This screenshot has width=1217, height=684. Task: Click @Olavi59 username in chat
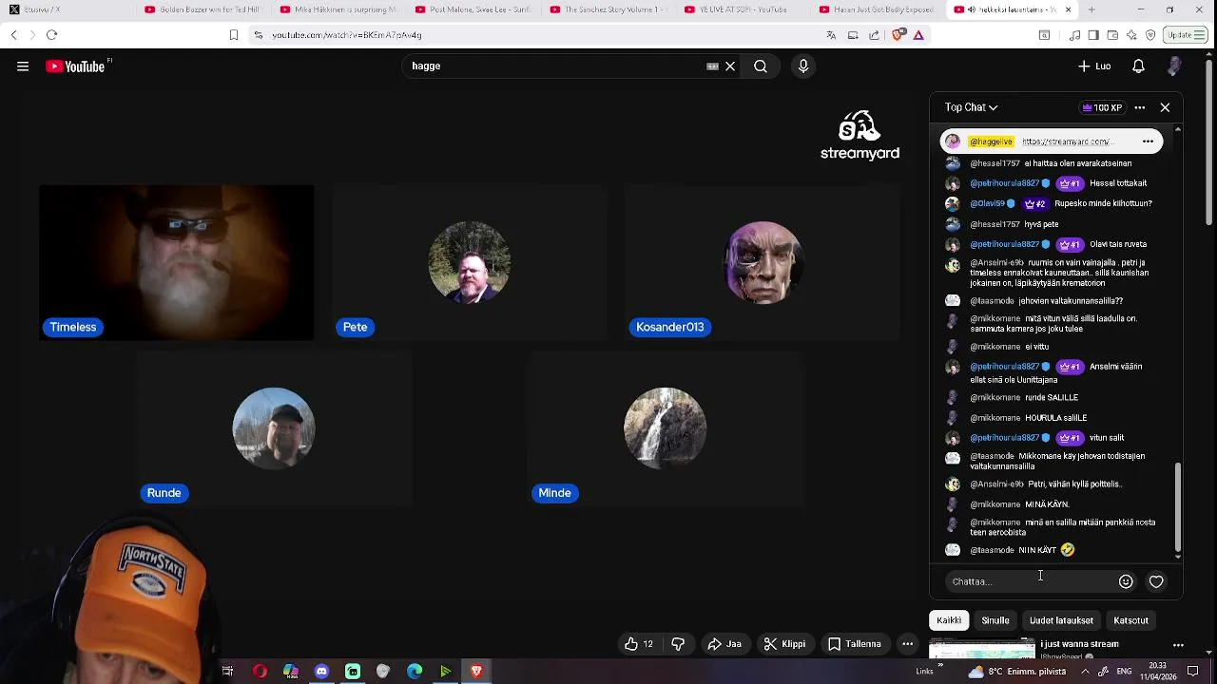(987, 203)
